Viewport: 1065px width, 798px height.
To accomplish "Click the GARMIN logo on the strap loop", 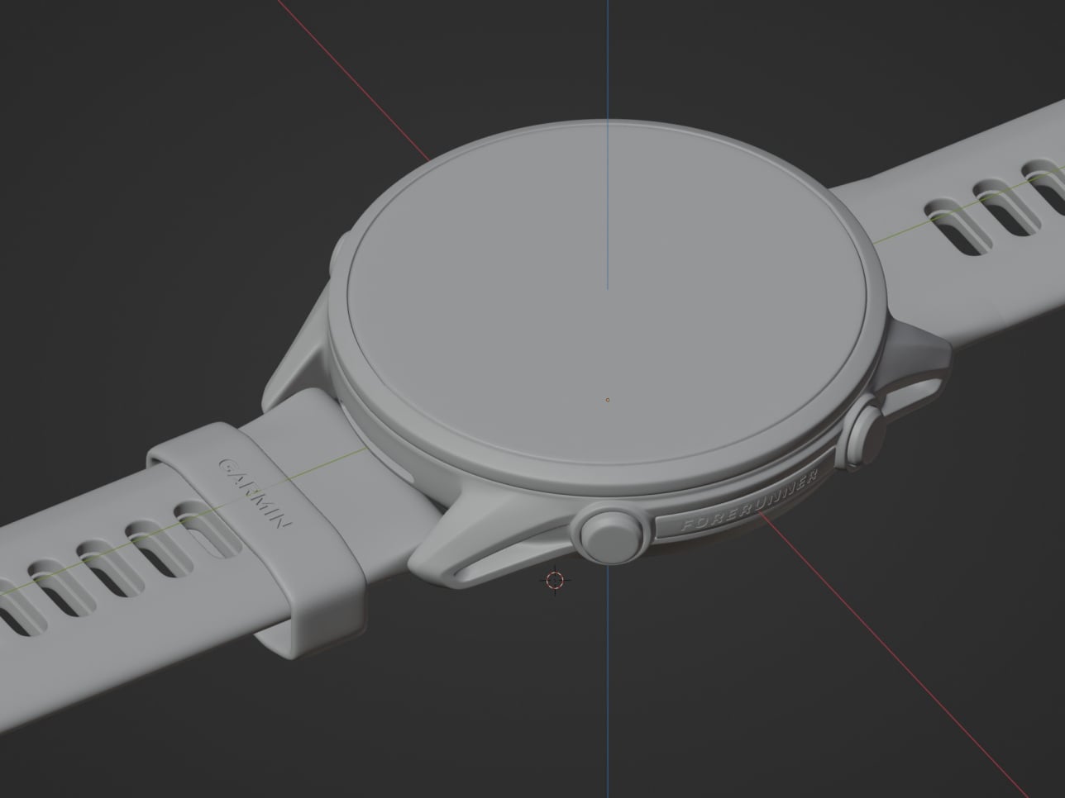I will [255, 493].
